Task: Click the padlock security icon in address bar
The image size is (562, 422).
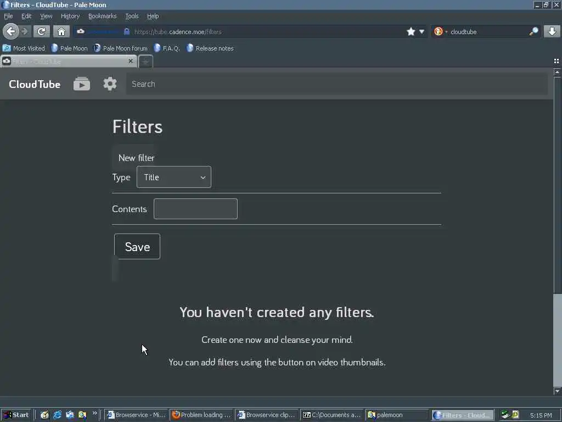Action: (x=127, y=31)
